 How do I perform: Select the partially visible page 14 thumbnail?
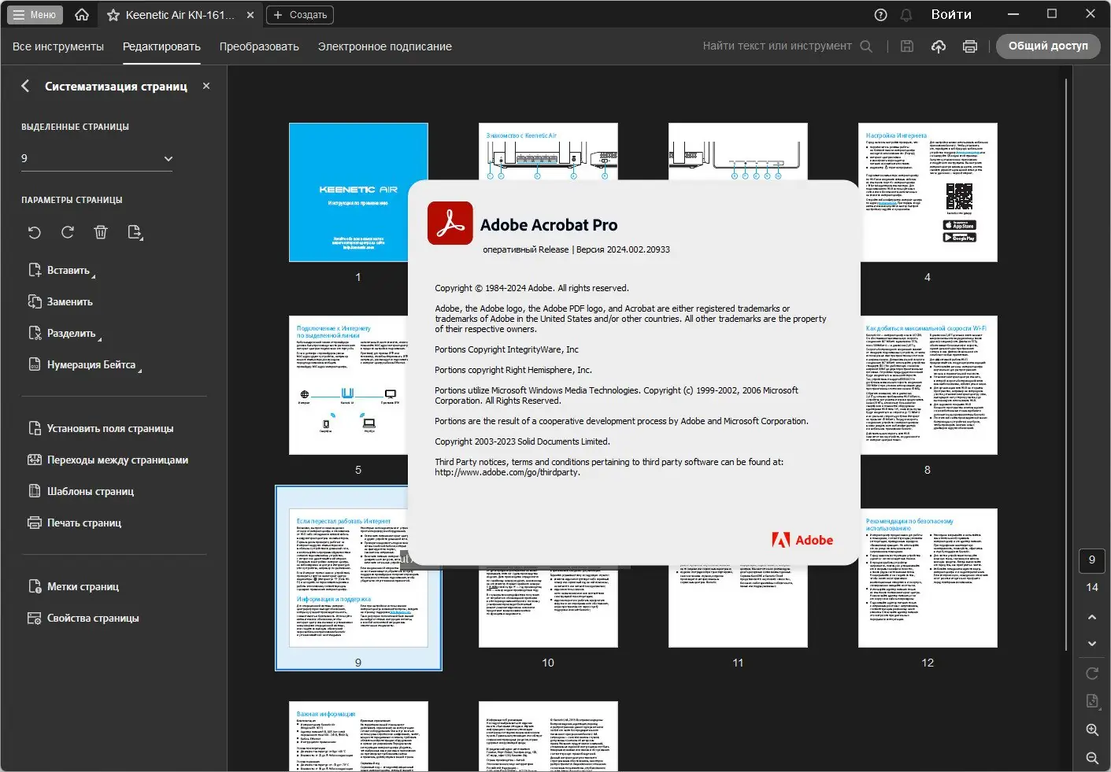click(548, 737)
